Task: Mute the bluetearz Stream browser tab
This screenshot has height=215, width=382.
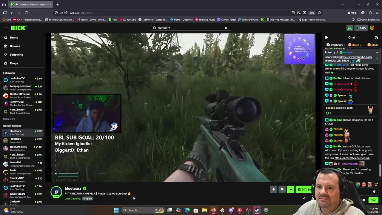Action: click(17, 4)
